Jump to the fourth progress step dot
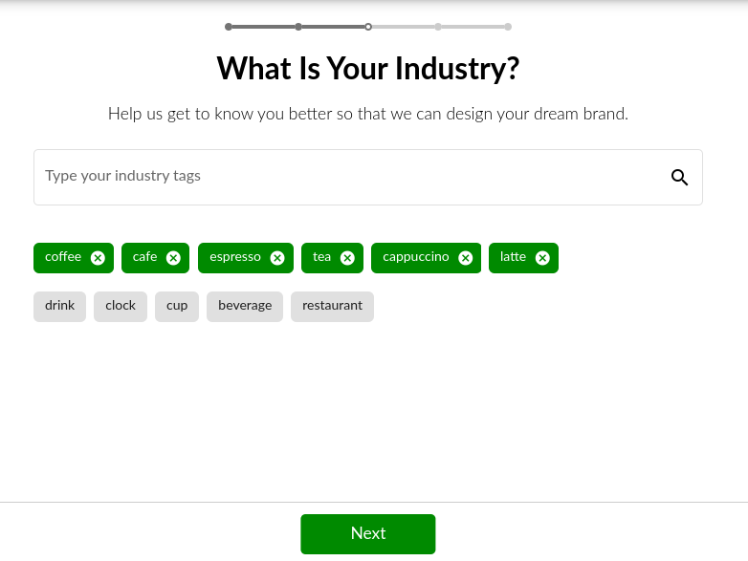Viewport: 748px width, 561px height. [438, 27]
